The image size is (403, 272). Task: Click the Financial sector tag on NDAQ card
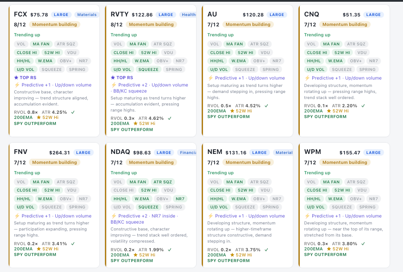point(187,153)
